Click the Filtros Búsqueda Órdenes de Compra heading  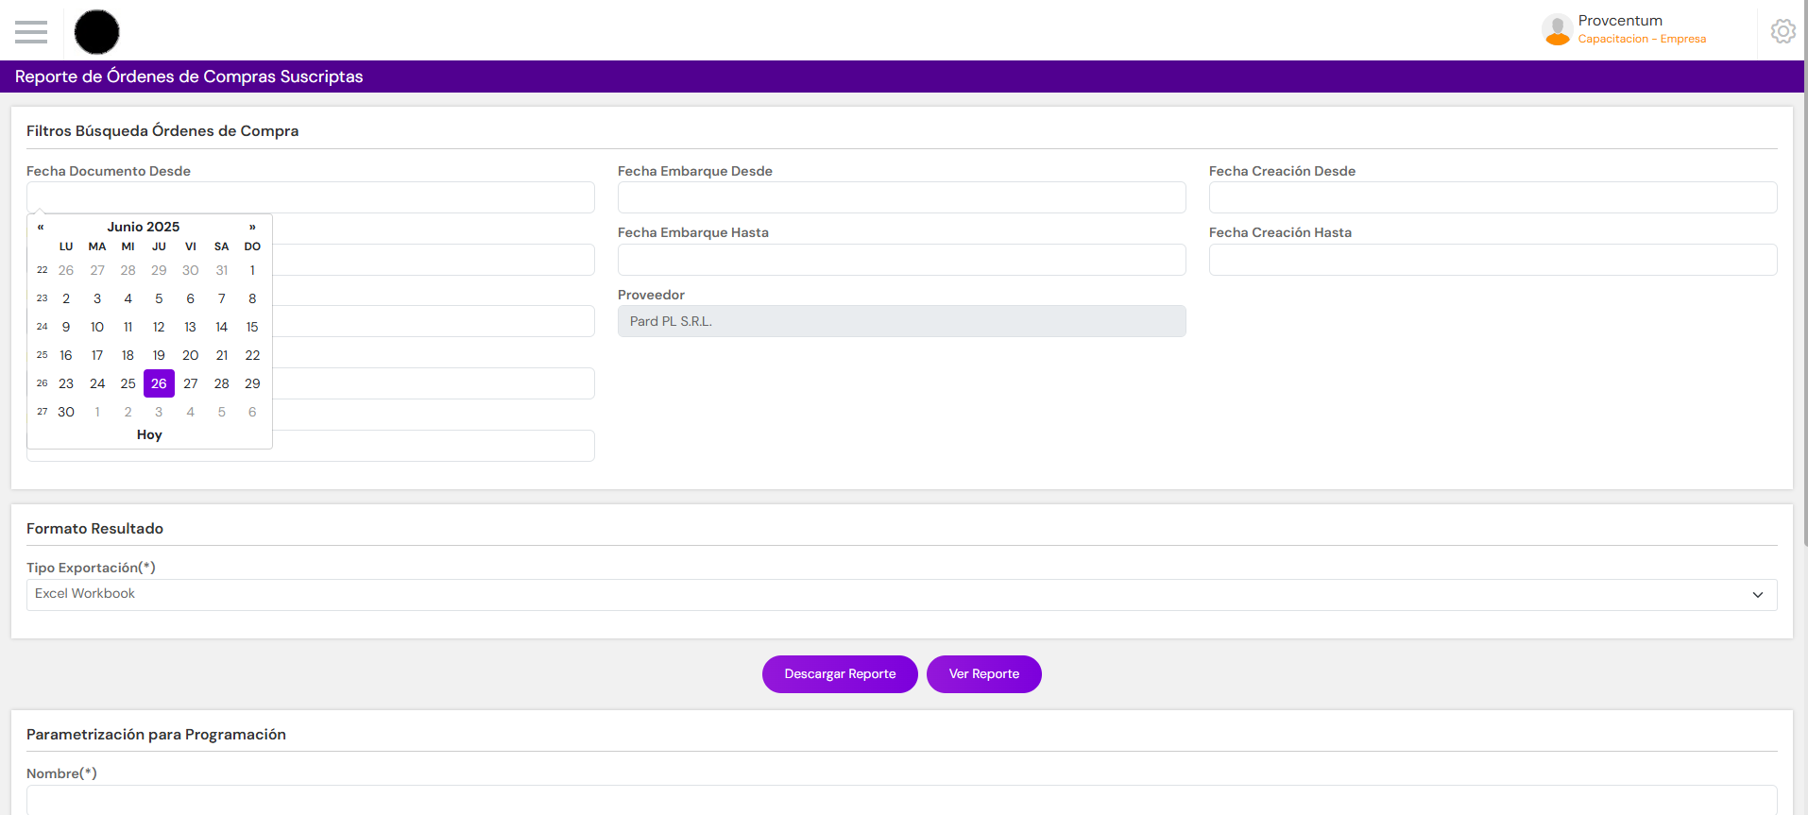tap(162, 131)
